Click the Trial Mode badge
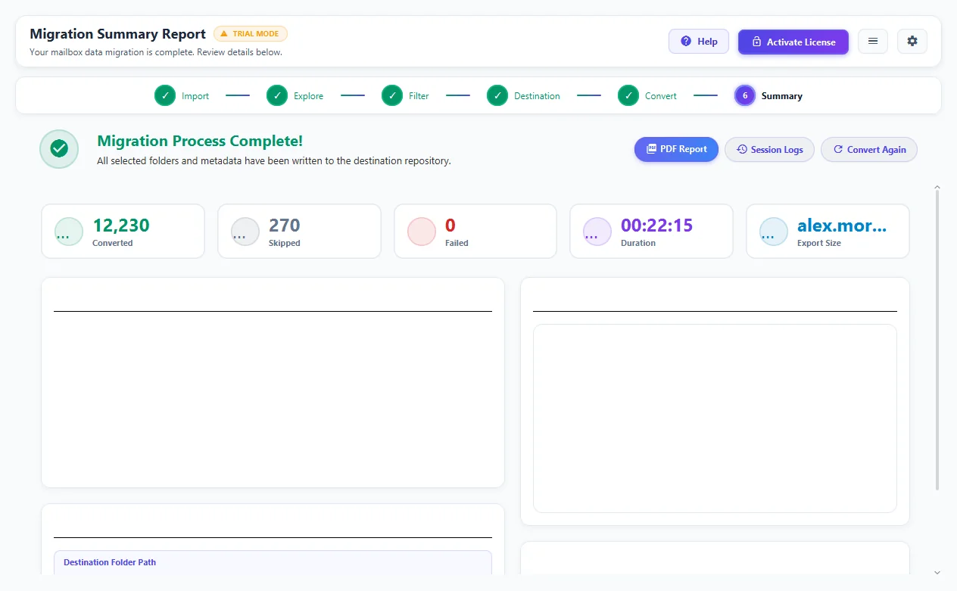The width and height of the screenshot is (957, 591). click(x=251, y=33)
